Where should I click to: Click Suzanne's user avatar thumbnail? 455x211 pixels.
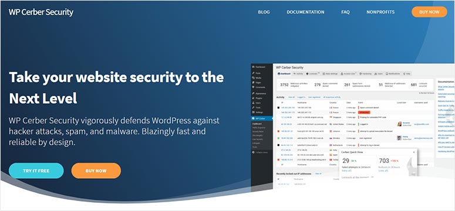point(399,124)
